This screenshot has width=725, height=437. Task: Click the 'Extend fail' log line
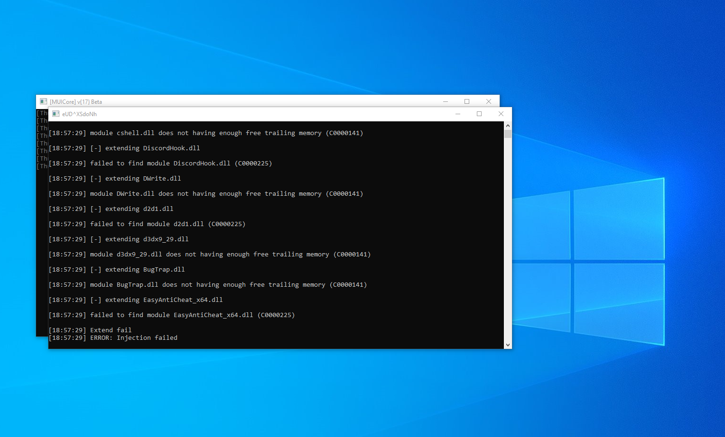90,330
